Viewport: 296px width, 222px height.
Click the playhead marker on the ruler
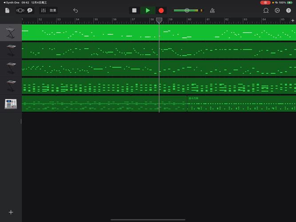(159, 20)
